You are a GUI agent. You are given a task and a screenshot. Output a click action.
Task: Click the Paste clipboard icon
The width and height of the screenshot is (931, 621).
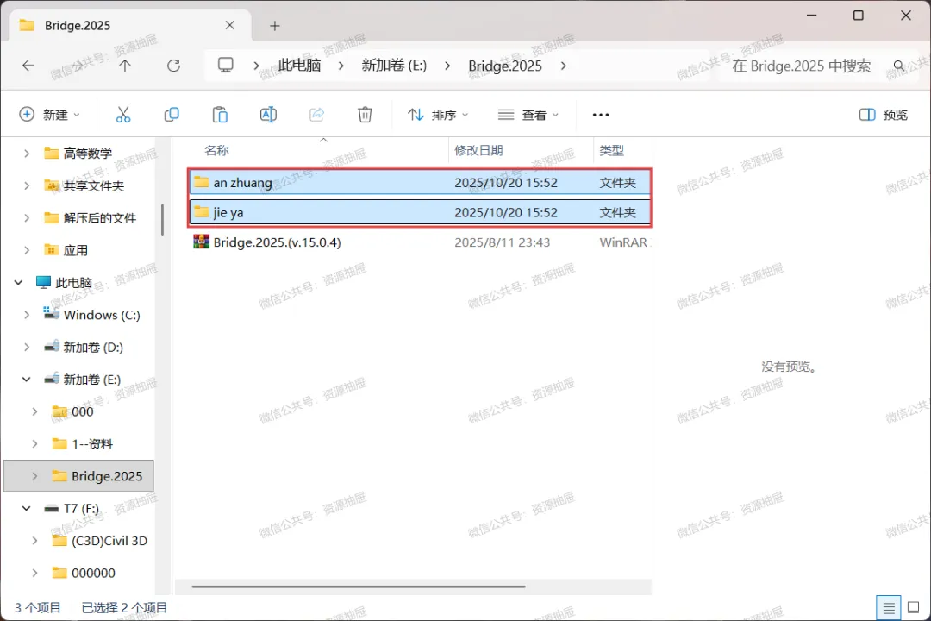pyautogui.click(x=220, y=115)
